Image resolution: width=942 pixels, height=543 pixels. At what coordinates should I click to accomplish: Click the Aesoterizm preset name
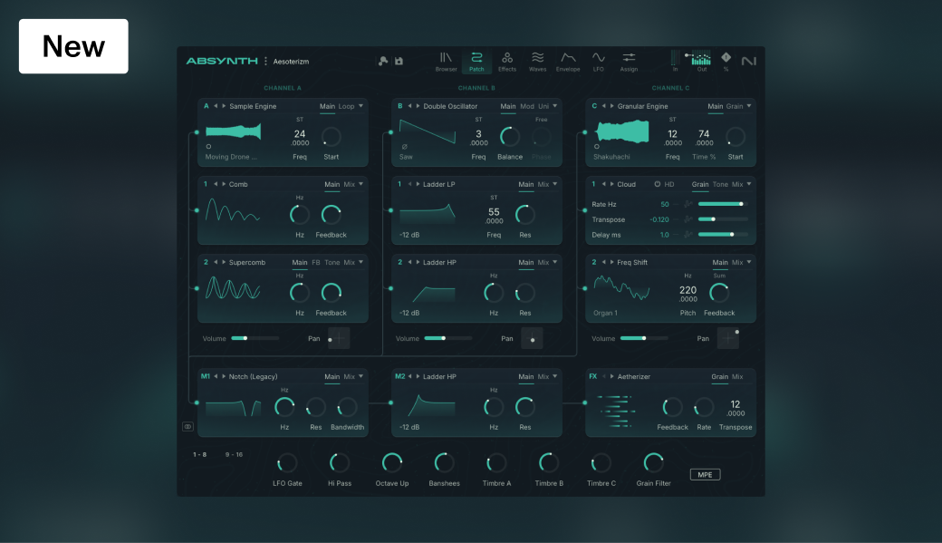[x=291, y=62]
